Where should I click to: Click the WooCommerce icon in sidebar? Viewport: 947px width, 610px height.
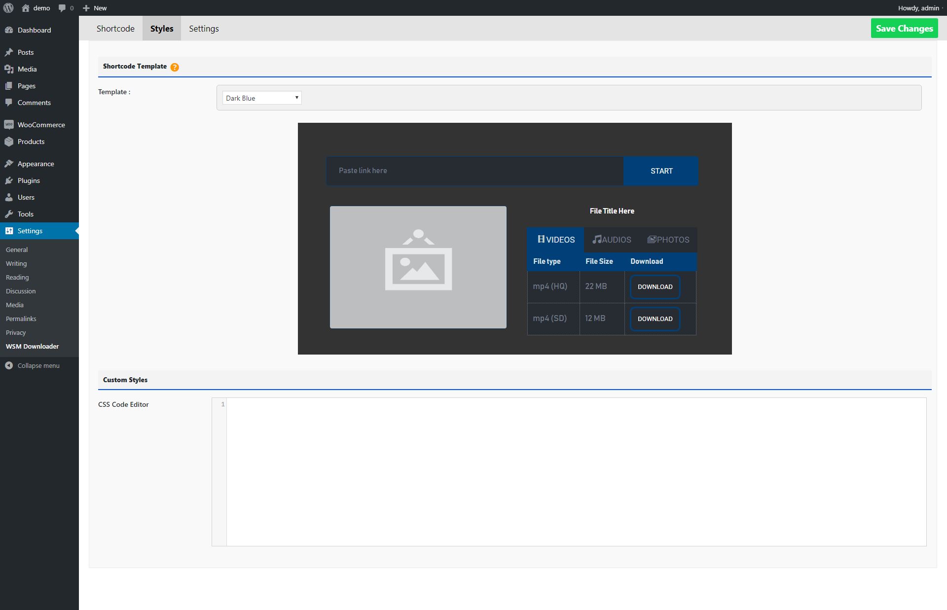[9, 125]
